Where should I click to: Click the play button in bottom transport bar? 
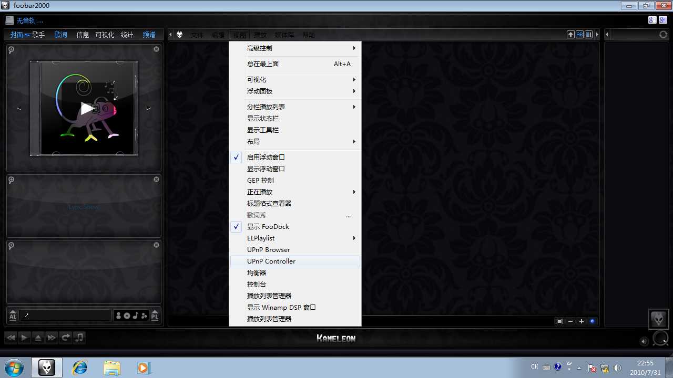click(24, 338)
